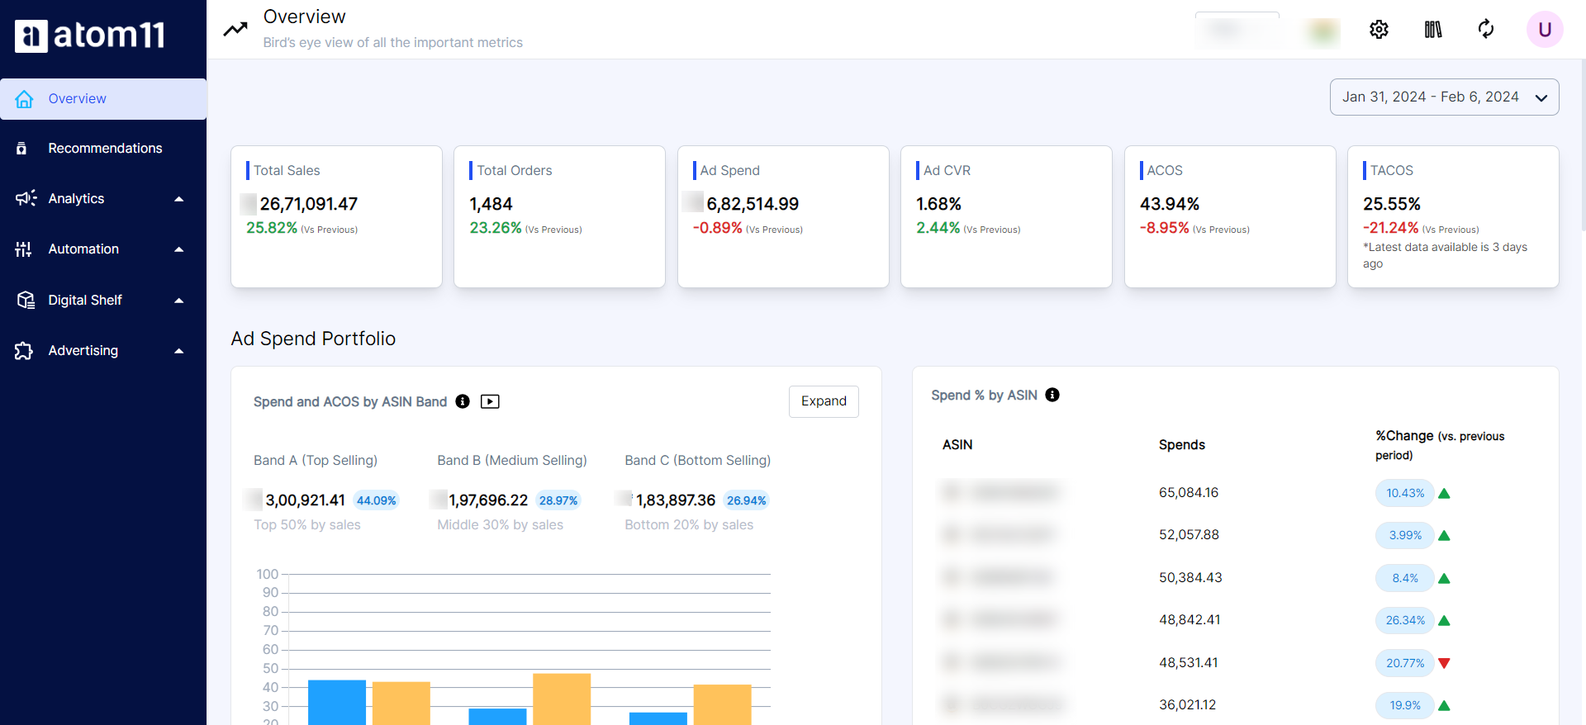The image size is (1586, 725).
Task: Click the library books icon in header
Action: click(1433, 30)
